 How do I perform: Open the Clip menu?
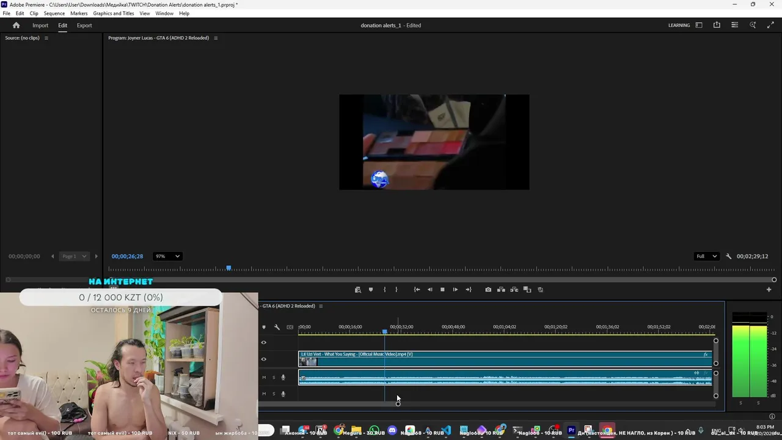tap(34, 13)
